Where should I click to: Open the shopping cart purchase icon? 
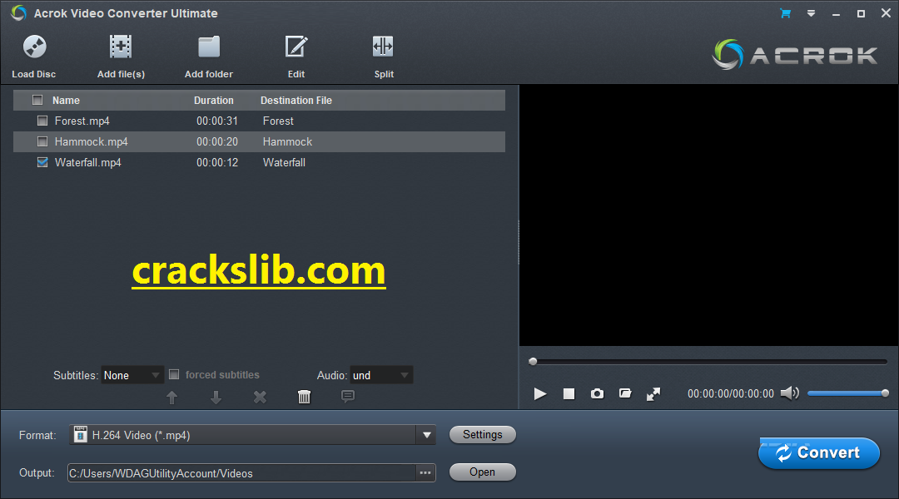[x=786, y=13]
